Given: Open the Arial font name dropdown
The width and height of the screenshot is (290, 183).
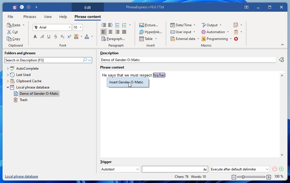Looking at the screenshot, I should click(69, 27).
